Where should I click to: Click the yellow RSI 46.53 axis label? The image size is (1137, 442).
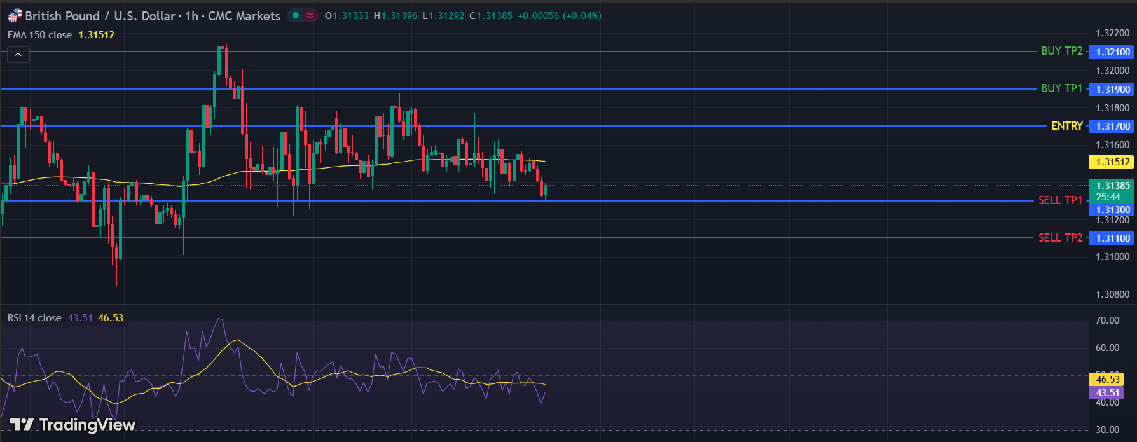[1107, 380]
